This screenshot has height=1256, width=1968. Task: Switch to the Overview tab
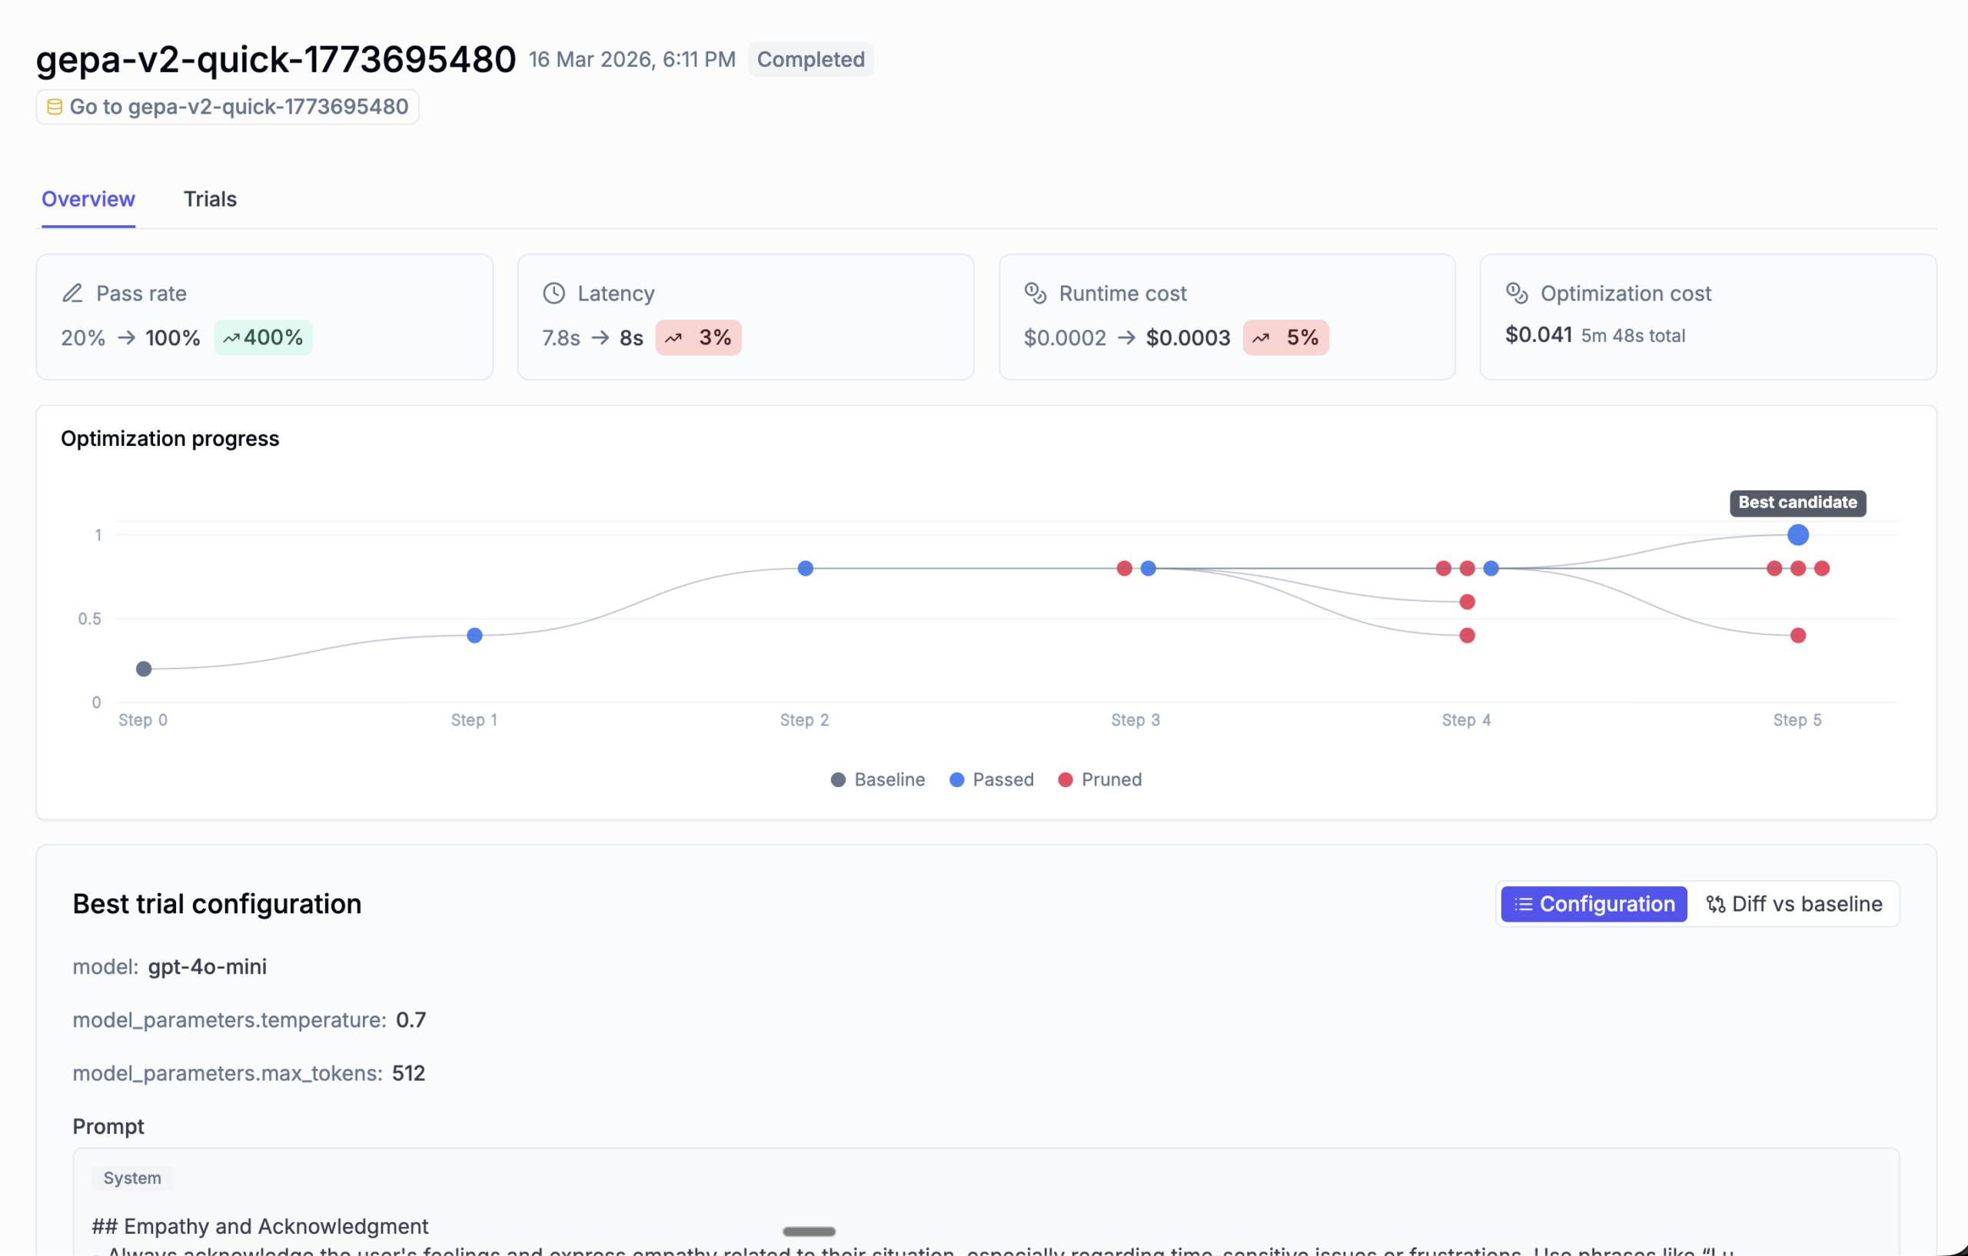[88, 198]
